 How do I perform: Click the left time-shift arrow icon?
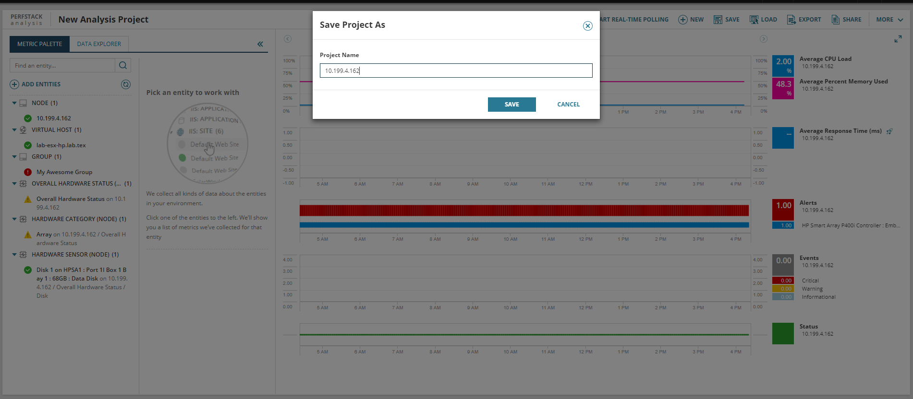288,39
